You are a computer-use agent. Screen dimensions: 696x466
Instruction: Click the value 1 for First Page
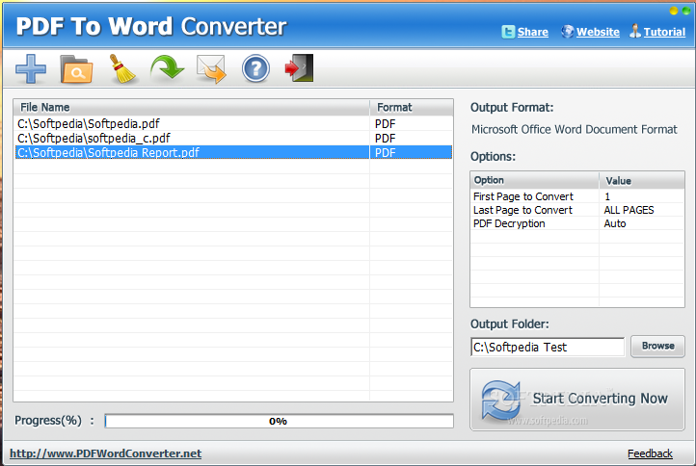pos(607,196)
